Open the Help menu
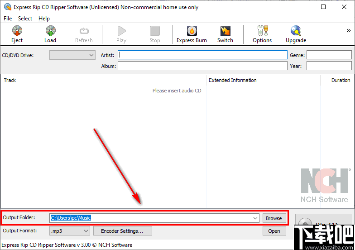This screenshot has height=250, width=355. tap(44, 19)
